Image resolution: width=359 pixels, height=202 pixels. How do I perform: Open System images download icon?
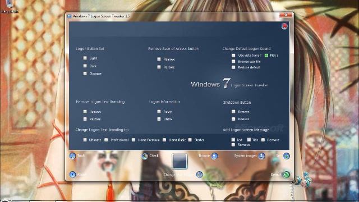262,156
